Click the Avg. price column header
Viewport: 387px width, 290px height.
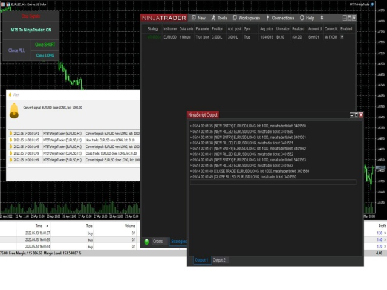pyautogui.click(x=266, y=29)
